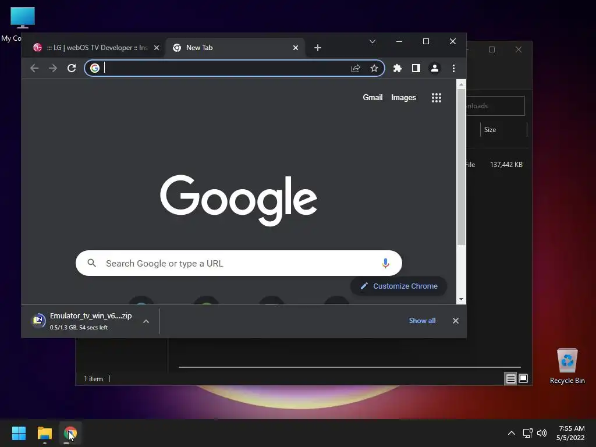Open the Google apps grid
Viewport: 596px width, 447px height.
pyautogui.click(x=437, y=98)
